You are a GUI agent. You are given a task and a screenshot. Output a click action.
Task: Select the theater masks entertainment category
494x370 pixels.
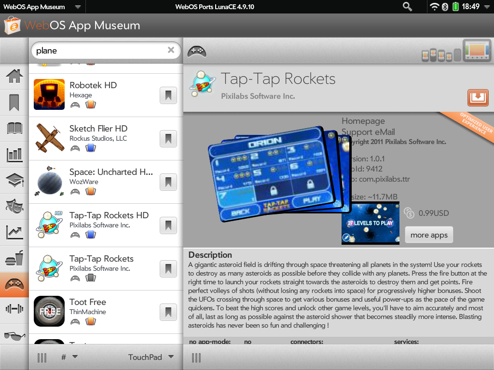14,206
